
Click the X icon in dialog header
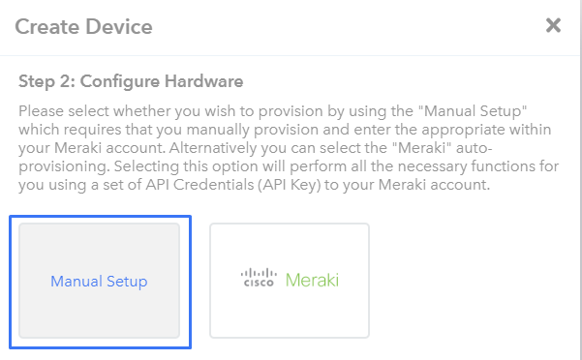click(553, 25)
